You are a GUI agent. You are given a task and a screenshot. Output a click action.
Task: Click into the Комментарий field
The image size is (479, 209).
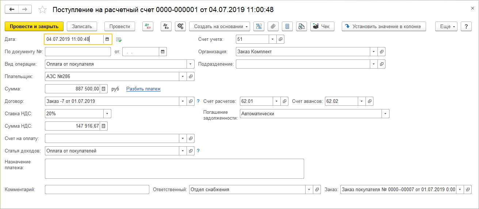[97, 190]
